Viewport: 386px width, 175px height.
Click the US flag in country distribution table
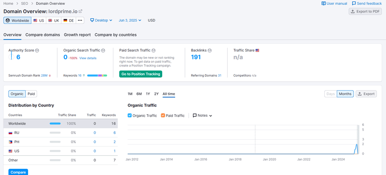point(10,151)
